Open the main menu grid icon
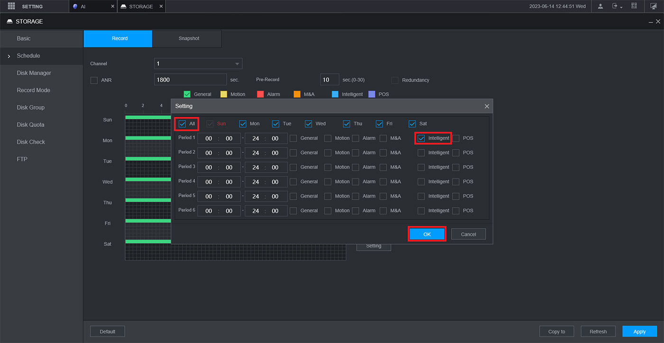The image size is (664, 343). tap(11, 6)
